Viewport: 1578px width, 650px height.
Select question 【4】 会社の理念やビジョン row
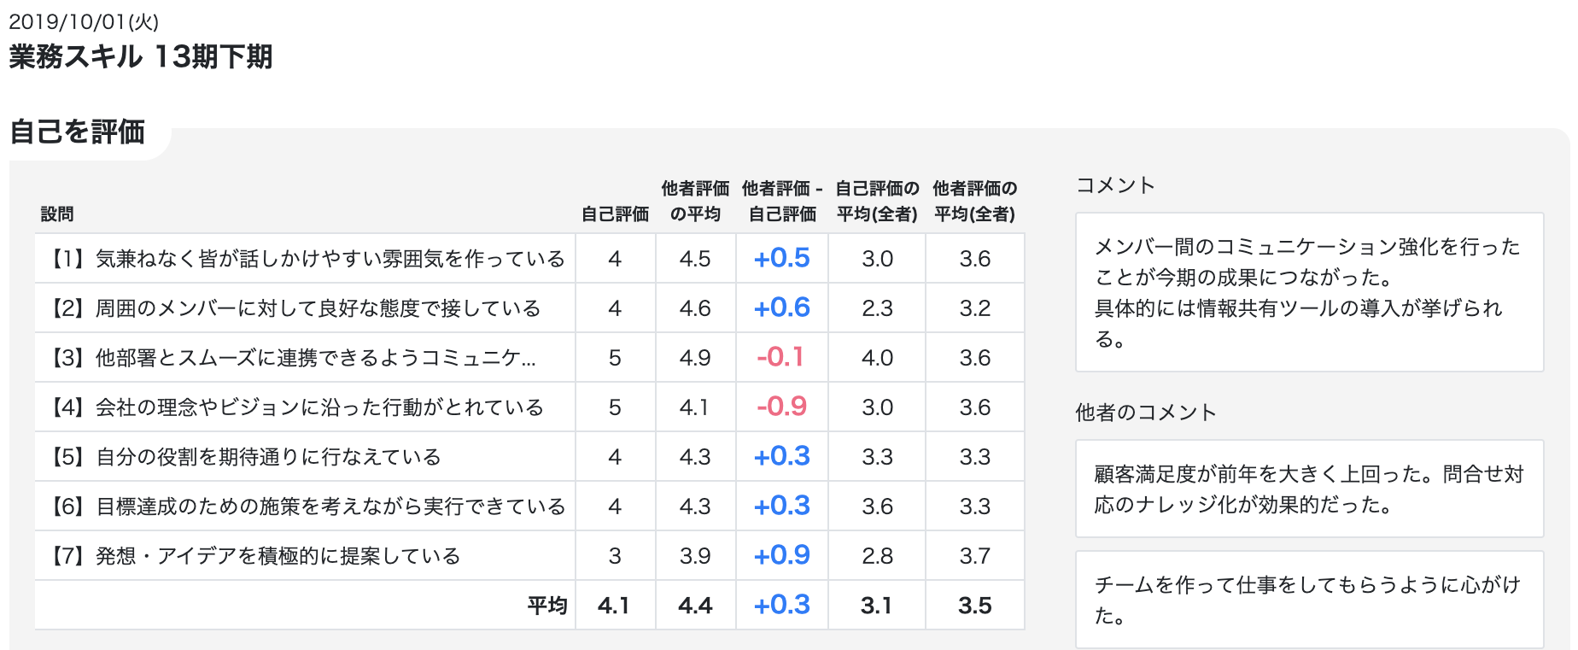coord(529,407)
